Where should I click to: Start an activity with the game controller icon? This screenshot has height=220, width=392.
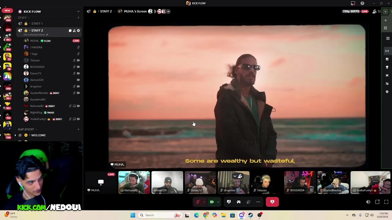pyautogui.click(x=239, y=202)
